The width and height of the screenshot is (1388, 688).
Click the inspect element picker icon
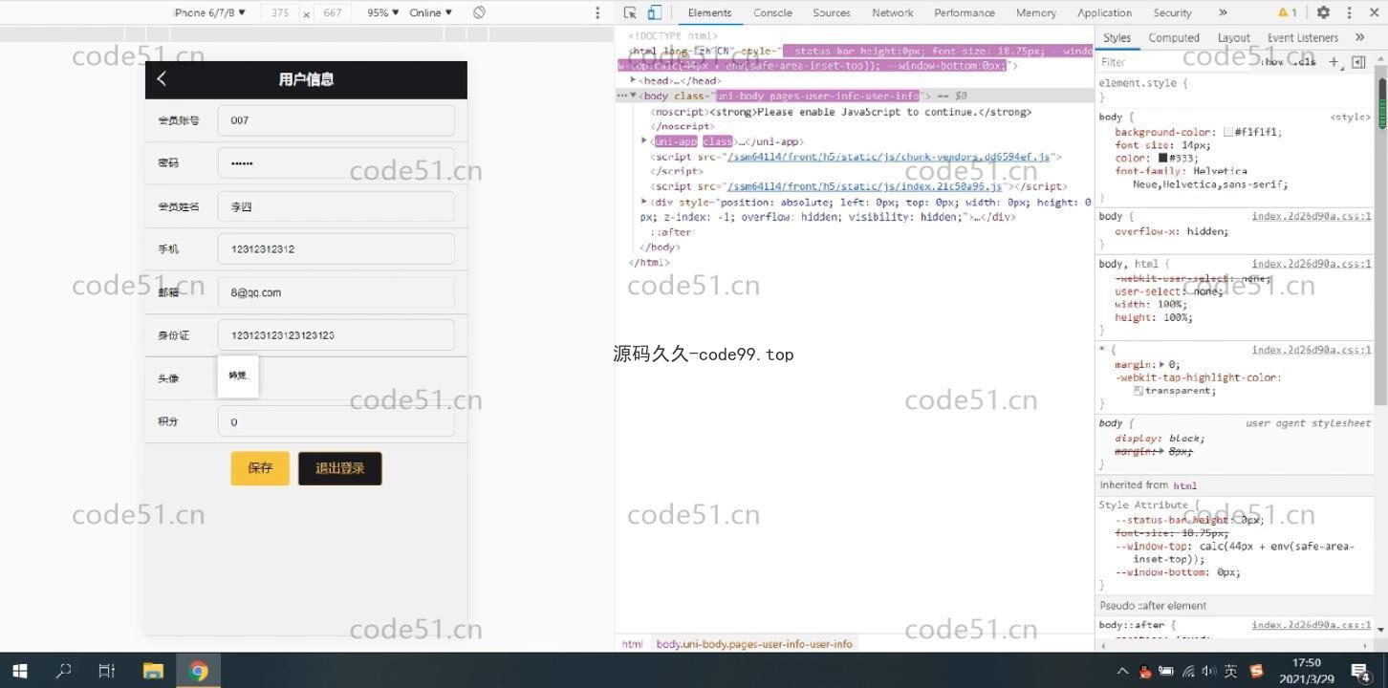(x=630, y=12)
